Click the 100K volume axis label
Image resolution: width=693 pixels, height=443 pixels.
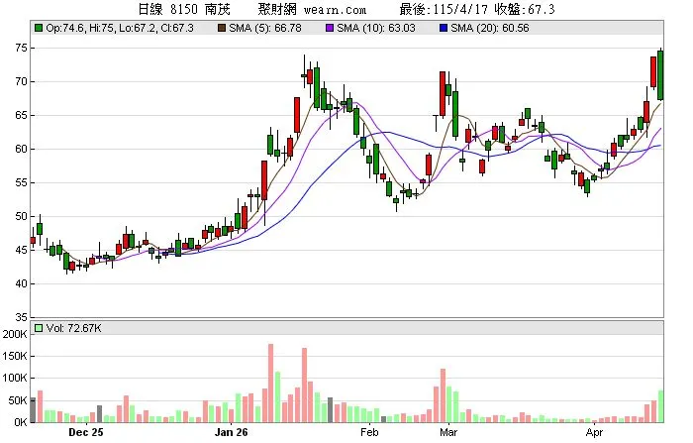point(15,378)
